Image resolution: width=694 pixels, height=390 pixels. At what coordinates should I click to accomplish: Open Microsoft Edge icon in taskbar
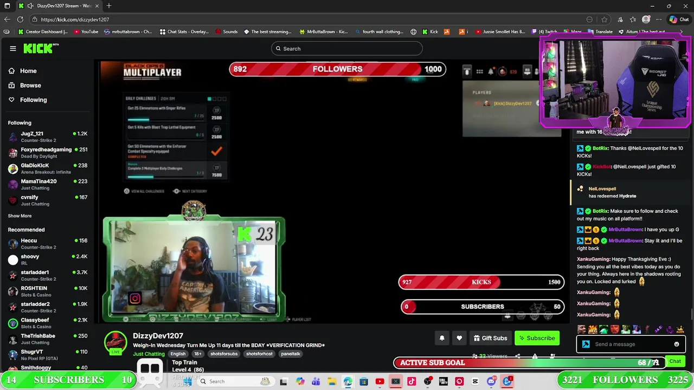click(348, 381)
